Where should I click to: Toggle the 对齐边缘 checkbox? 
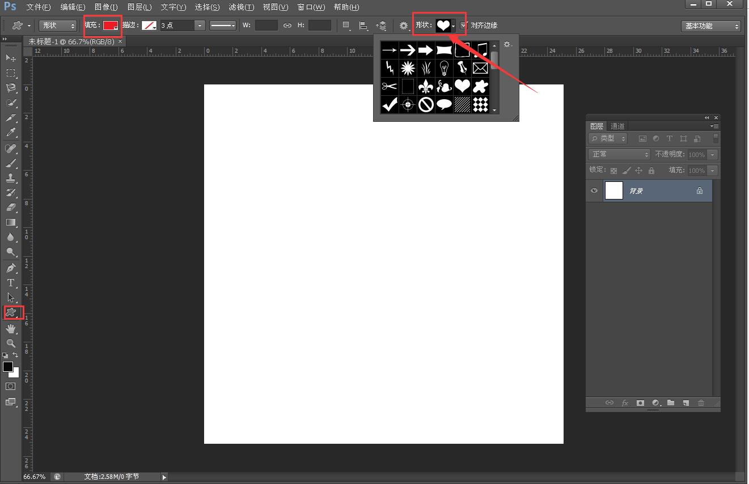click(x=464, y=26)
